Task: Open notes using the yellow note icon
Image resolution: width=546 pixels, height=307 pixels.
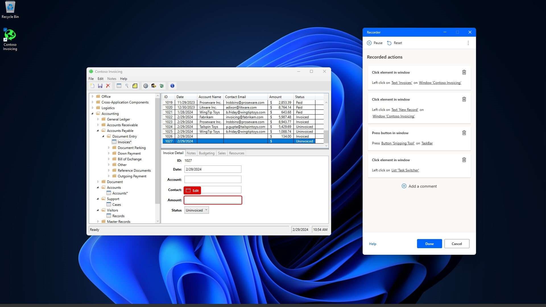Action: (135, 86)
